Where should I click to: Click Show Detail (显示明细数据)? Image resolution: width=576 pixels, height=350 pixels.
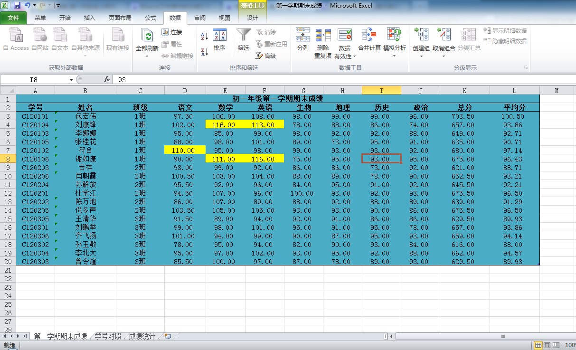tap(505, 30)
